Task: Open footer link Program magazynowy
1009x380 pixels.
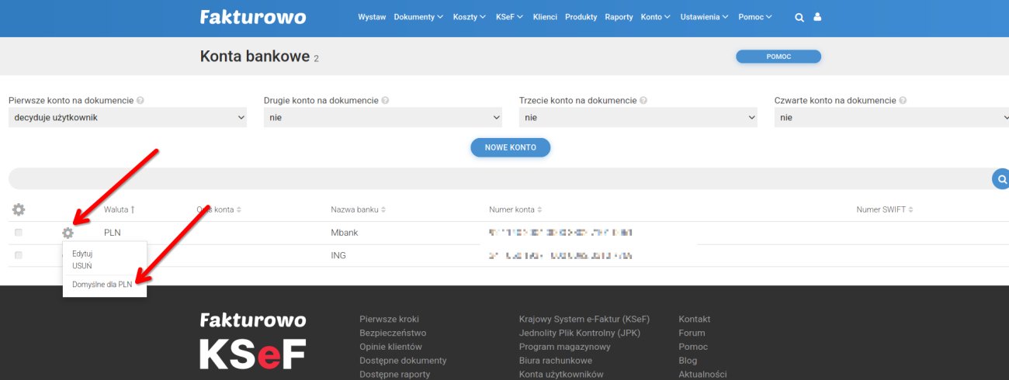Action: (565, 347)
